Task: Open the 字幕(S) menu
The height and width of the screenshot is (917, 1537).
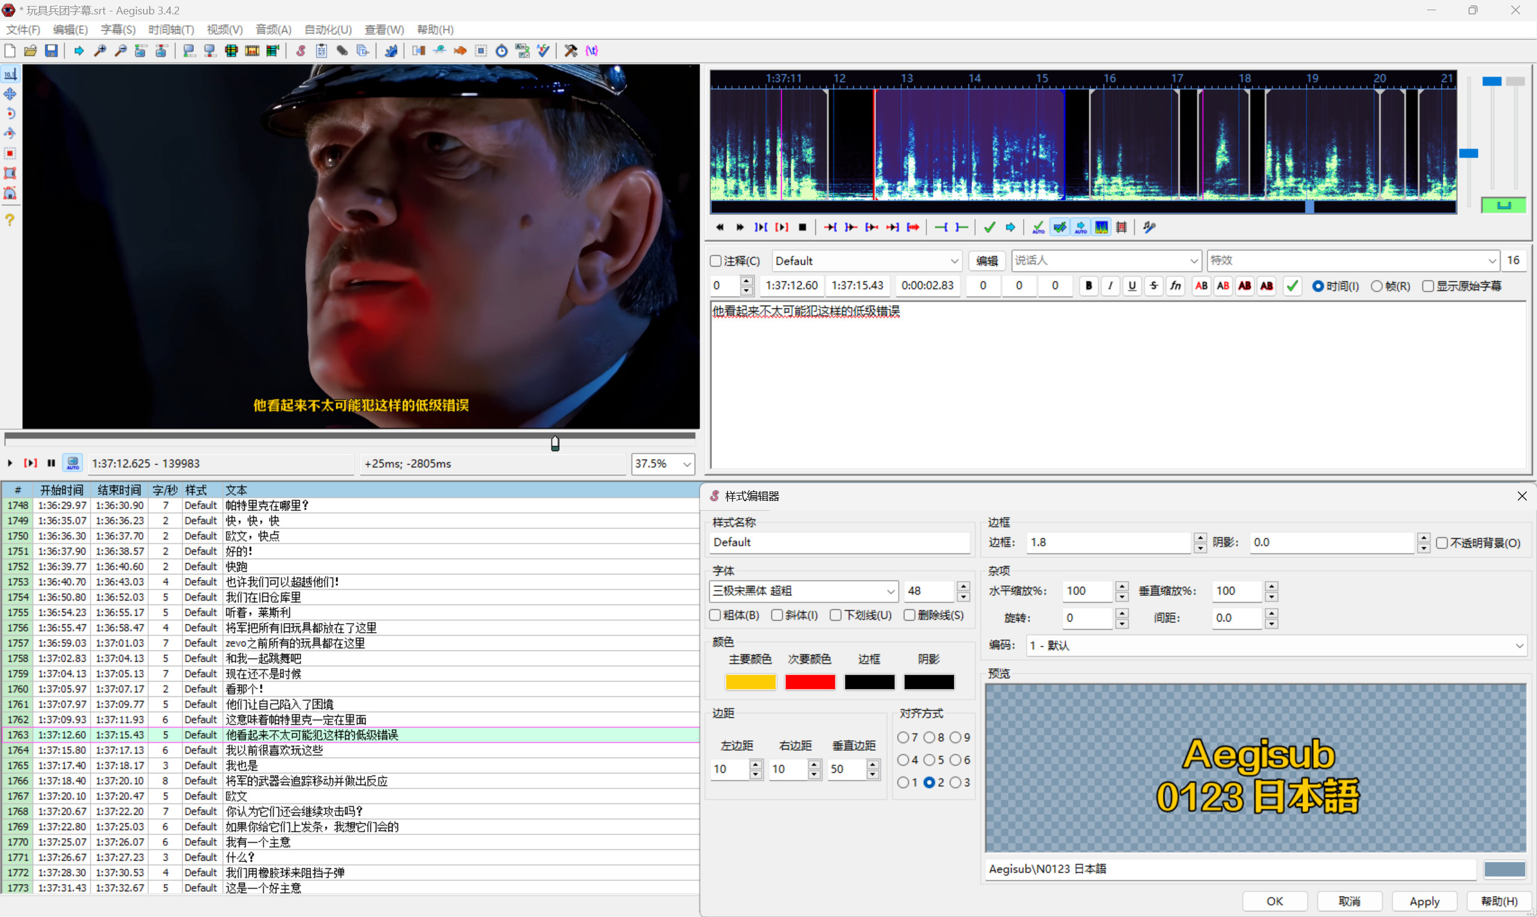Action: pos(118,29)
